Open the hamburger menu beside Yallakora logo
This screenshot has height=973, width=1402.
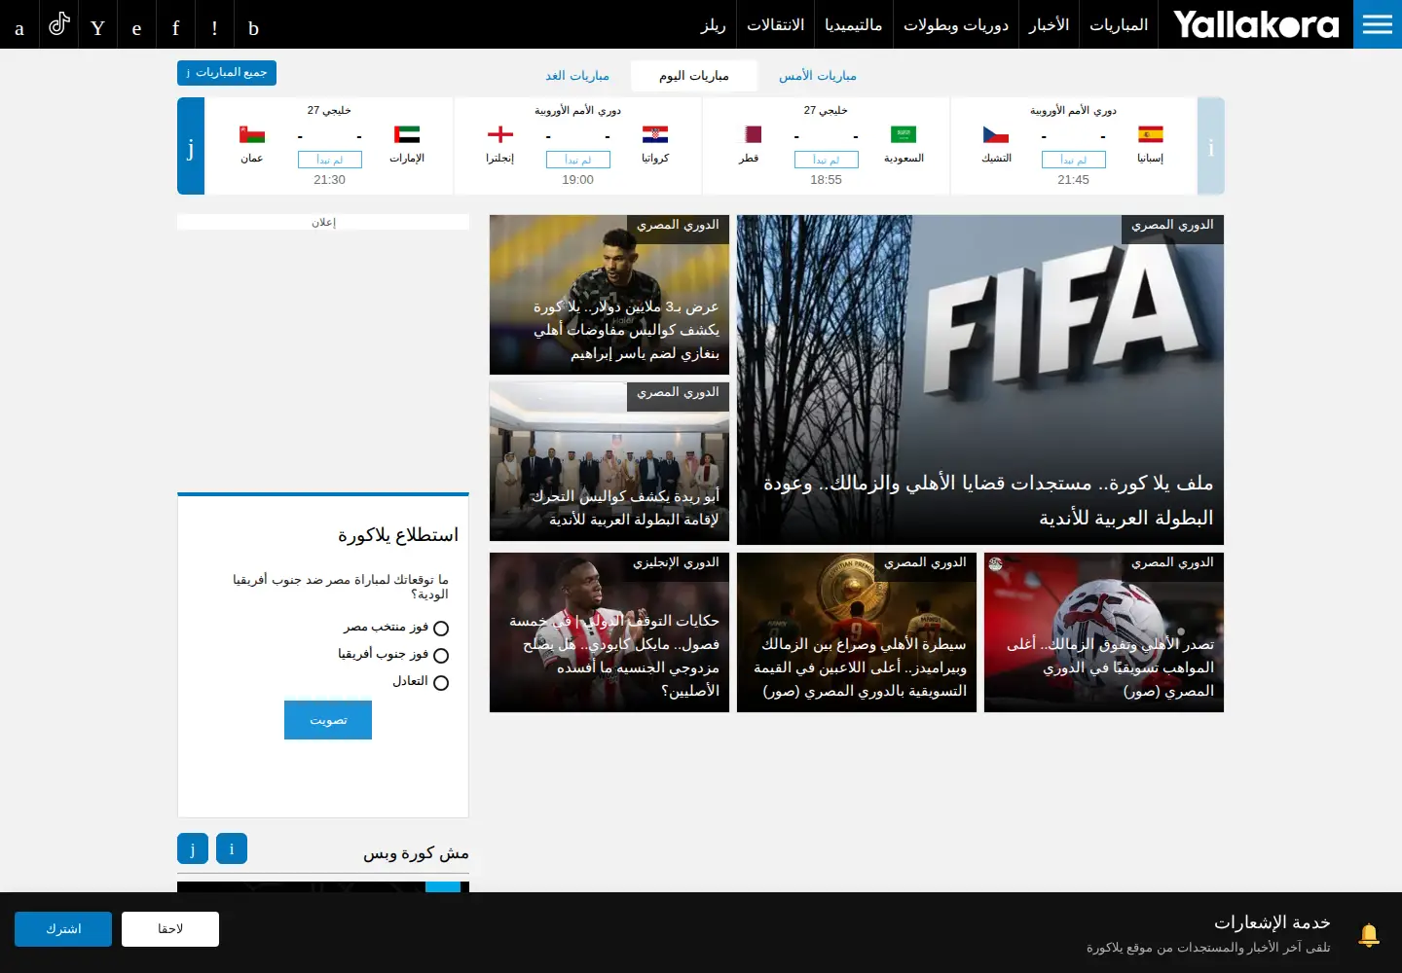[1378, 24]
